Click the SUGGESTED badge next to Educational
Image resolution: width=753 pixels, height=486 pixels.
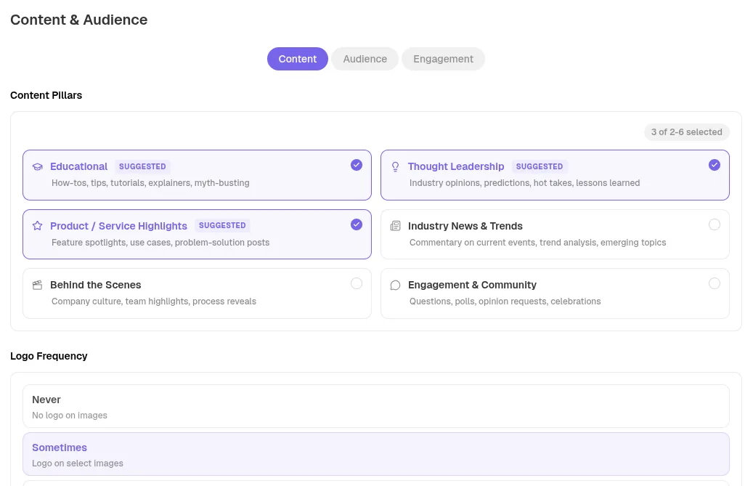point(142,166)
